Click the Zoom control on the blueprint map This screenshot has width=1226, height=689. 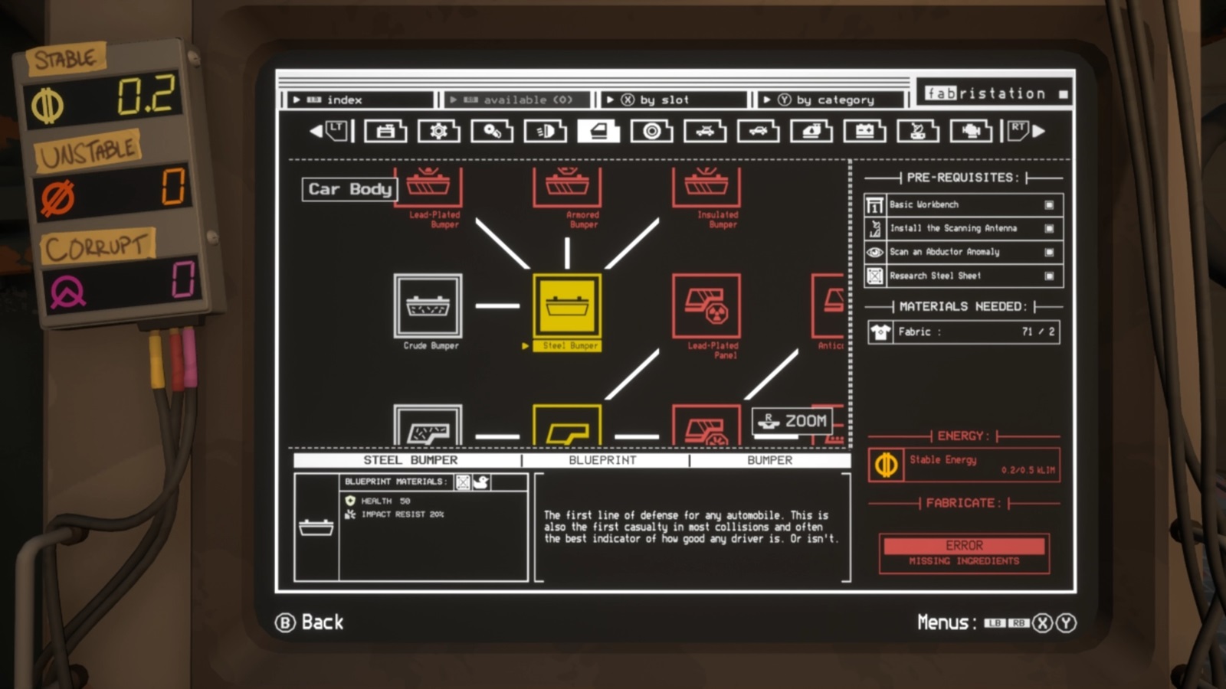[x=792, y=421]
